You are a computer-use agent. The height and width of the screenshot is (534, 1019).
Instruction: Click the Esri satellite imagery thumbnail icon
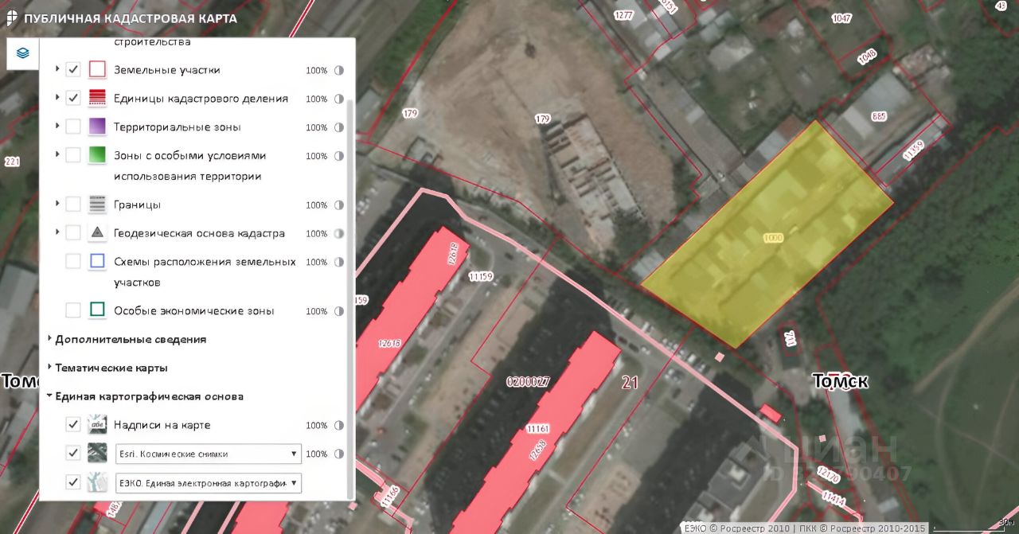pyautogui.click(x=97, y=454)
